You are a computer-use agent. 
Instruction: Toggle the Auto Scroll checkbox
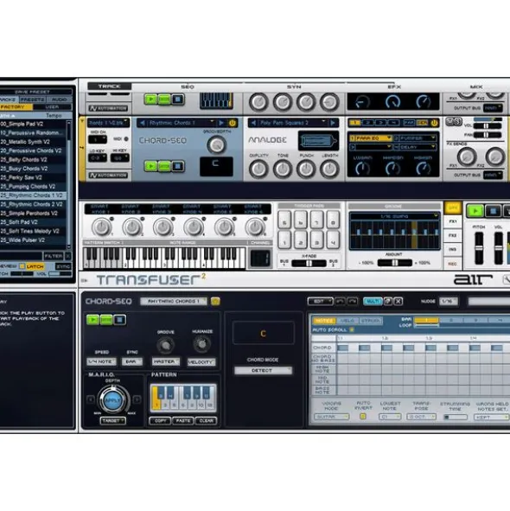pos(352,329)
